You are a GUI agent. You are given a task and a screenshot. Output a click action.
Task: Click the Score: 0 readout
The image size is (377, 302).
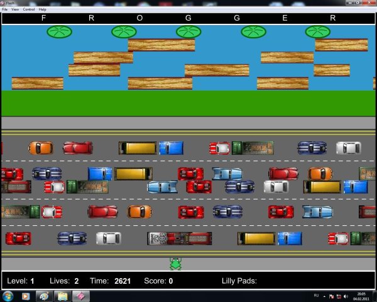pos(158,281)
